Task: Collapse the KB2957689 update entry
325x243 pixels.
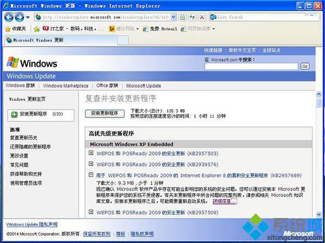Action: pos(91,175)
